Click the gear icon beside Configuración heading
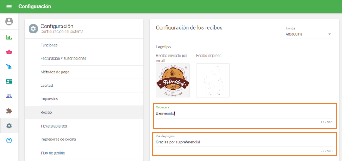 pyautogui.click(x=33, y=29)
